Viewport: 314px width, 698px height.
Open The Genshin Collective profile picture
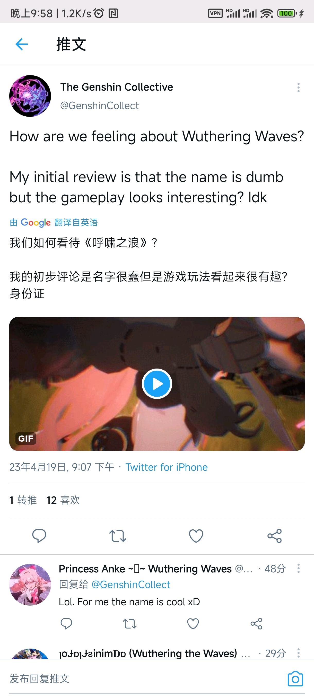coord(30,96)
